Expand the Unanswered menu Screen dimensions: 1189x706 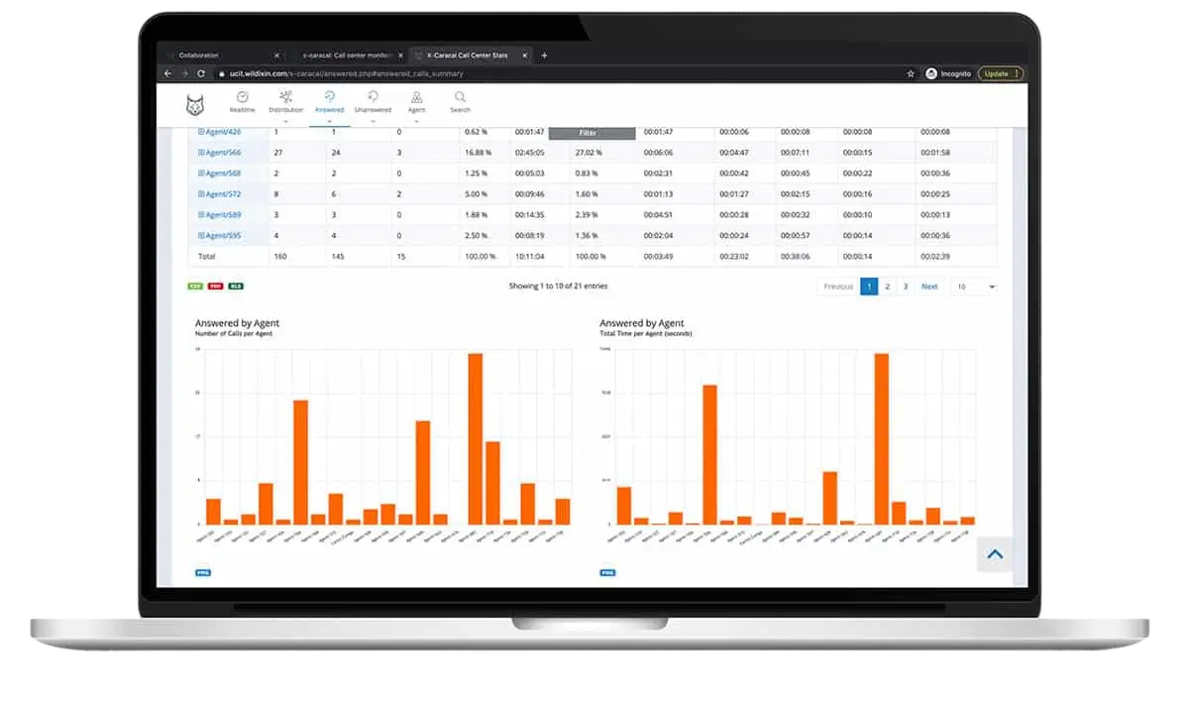(373, 101)
